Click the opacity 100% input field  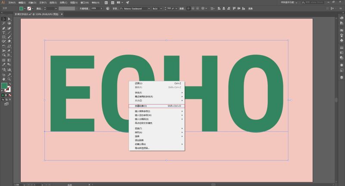coord(94,9)
